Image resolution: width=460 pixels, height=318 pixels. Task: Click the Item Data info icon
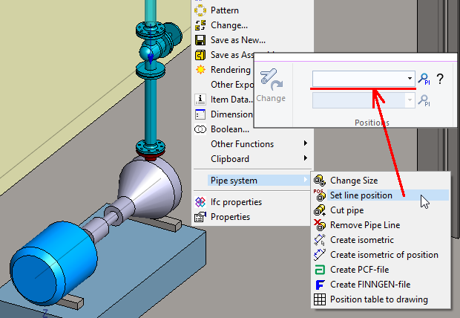[x=200, y=100]
